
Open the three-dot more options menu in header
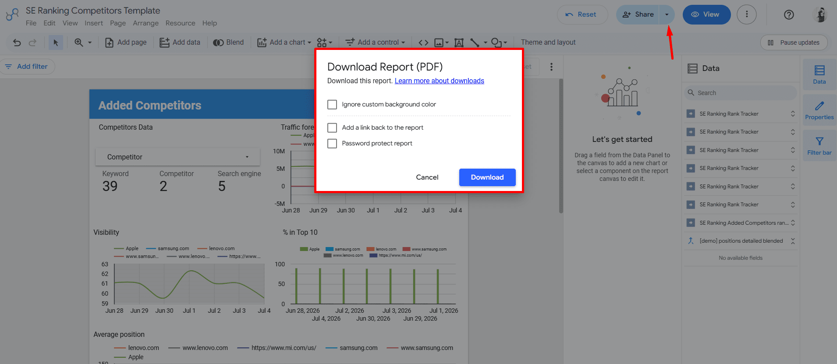747,14
